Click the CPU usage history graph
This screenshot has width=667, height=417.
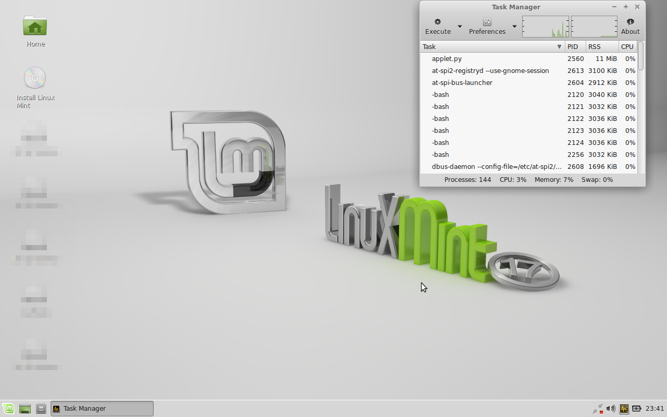tap(546, 27)
